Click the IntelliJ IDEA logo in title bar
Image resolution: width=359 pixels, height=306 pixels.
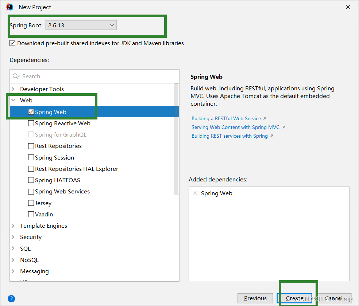[x=9, y=7]
